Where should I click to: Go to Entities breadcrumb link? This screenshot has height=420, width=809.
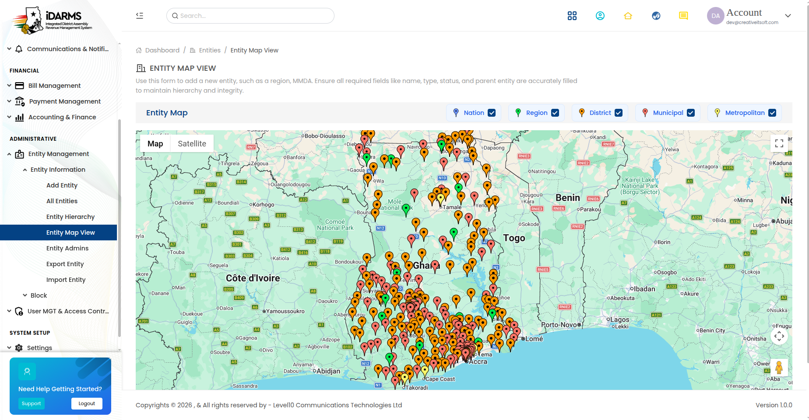point(210,50)
